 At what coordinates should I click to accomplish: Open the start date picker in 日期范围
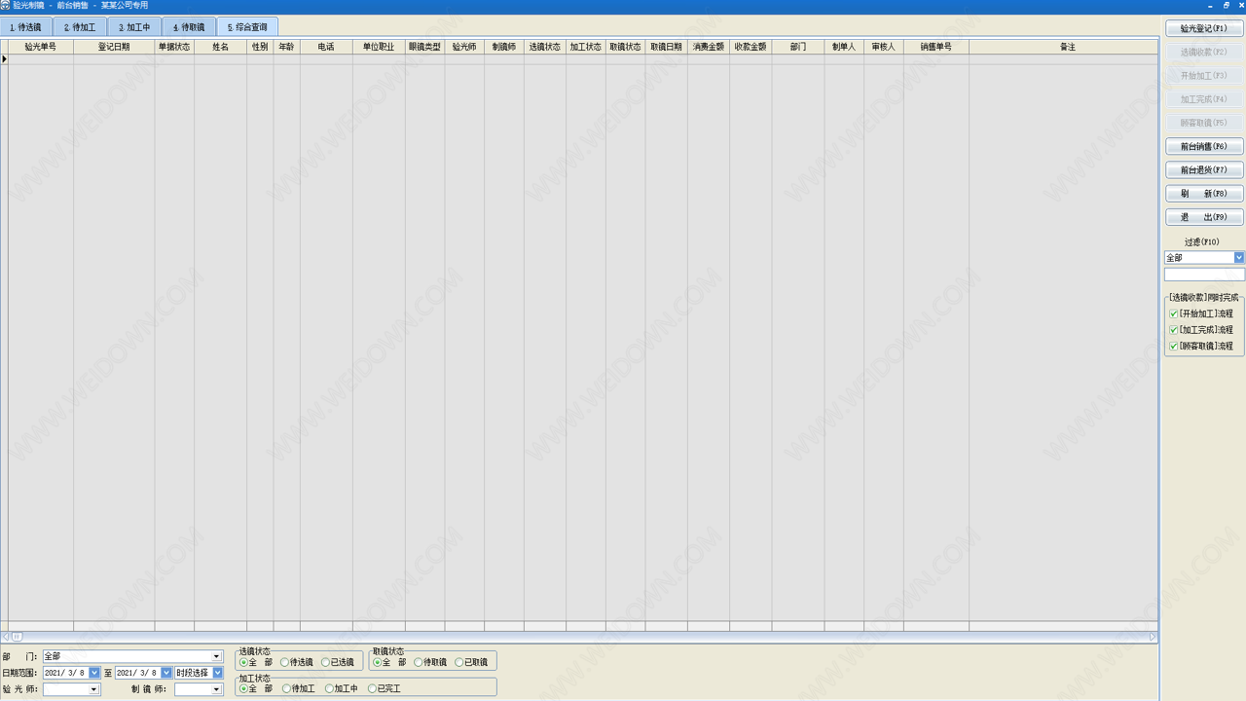coord(94,673)
